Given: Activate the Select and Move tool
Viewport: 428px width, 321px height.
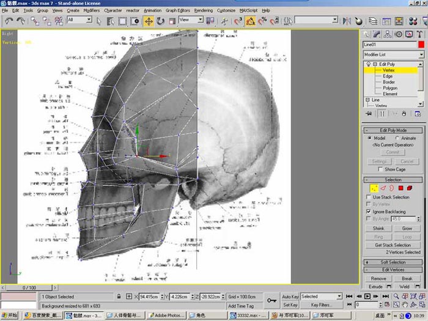Looking at the screenshot, I should tap(149, 21).
